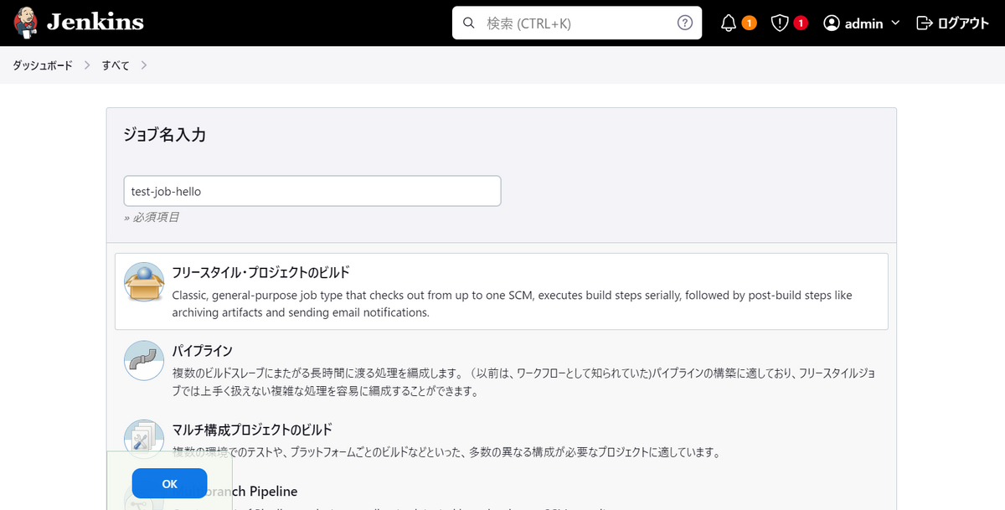Open the Jenkins home title link
The width and height of the screenshot is (1005, 510).
(x=95, y=23)
